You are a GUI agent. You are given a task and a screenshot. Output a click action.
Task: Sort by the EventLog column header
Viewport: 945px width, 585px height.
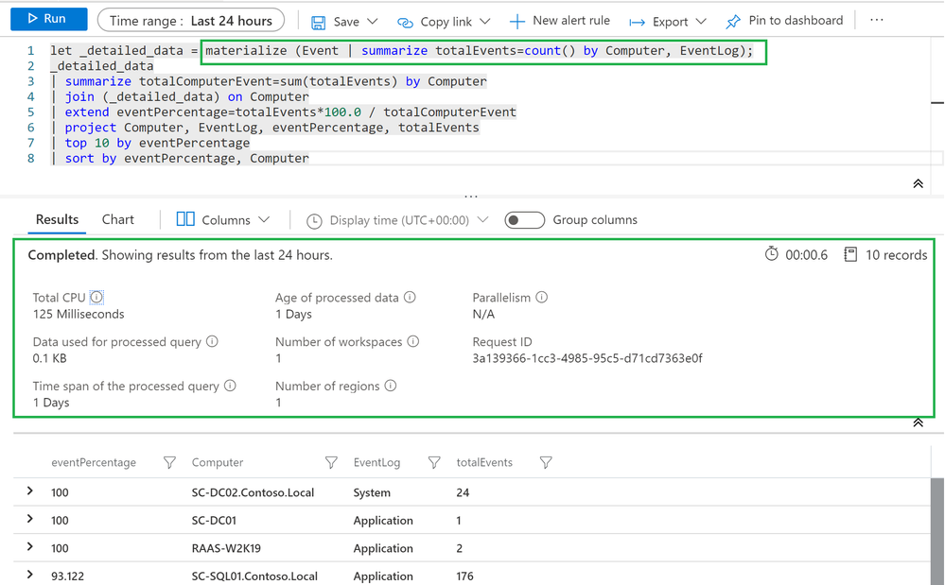(376, 462)
